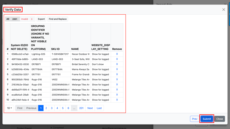Viewport: 230px width, 129px height.
Task: Select the VK02 SKU cell
Action: [x=60, y=80]
